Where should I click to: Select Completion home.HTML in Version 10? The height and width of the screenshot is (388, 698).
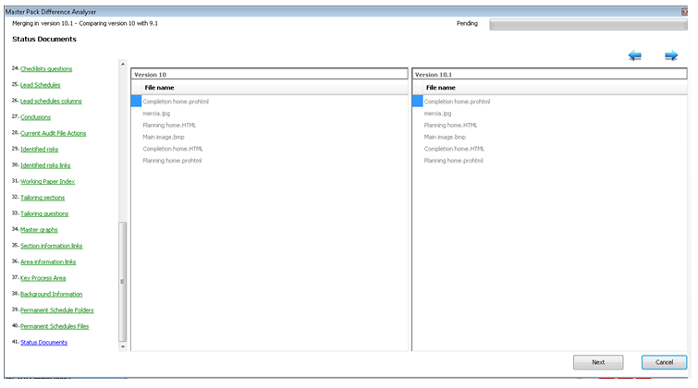(173, 149)
